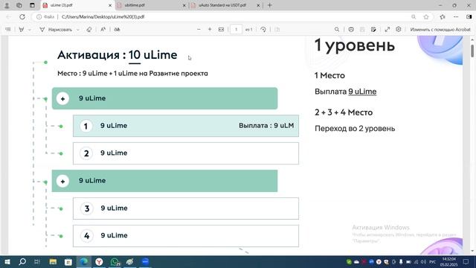Viewport: 476px width, 268px height.
Task: Open the highlight color dropdown arrow
Action: 30,30
